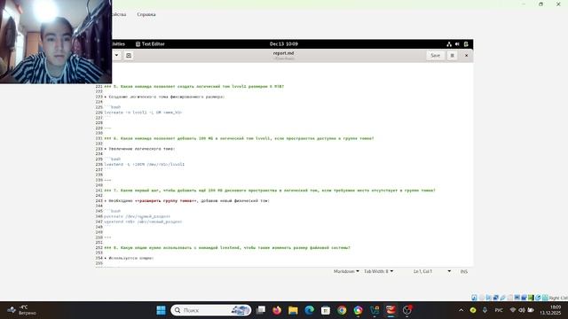
Task: Click the heading on line 241
Action: point(270,191)
